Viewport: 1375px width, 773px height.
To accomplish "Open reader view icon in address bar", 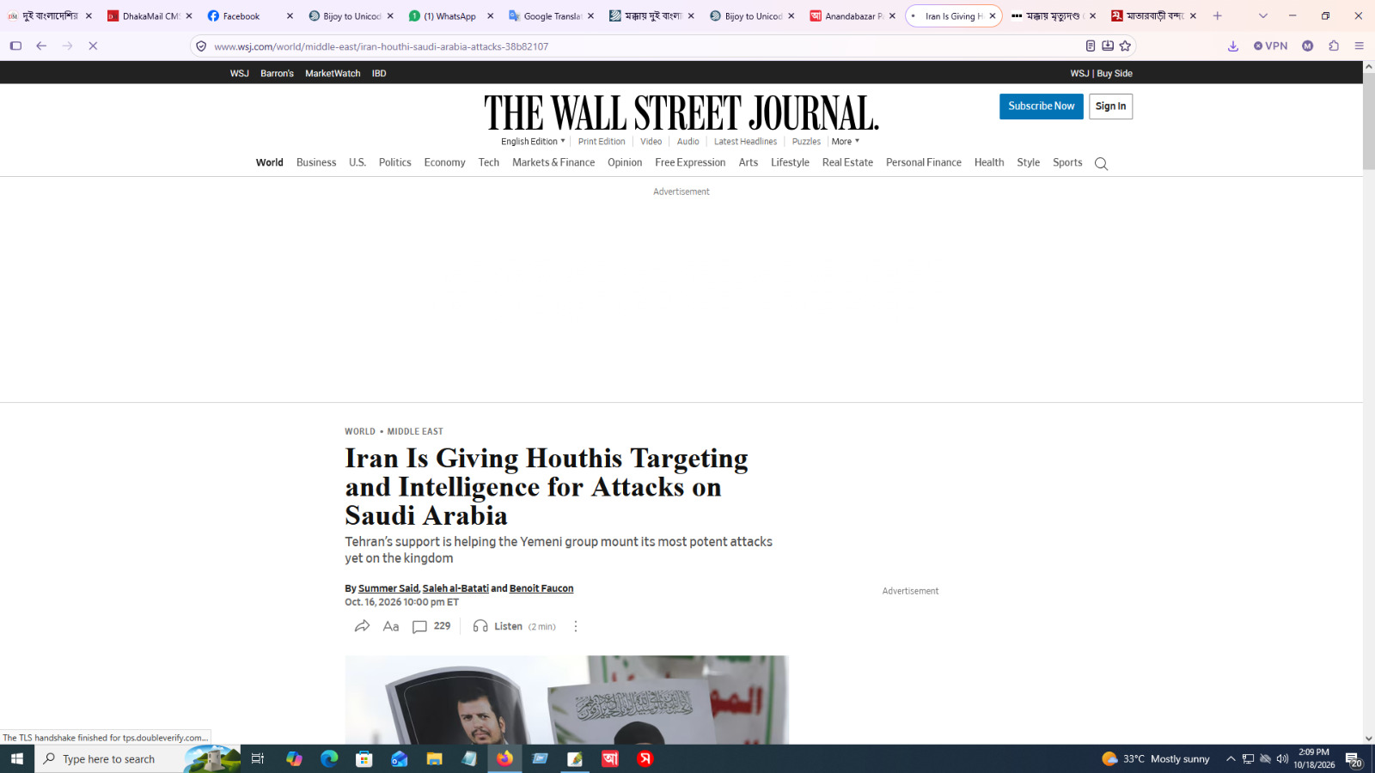I will [x=1090, y=46].
